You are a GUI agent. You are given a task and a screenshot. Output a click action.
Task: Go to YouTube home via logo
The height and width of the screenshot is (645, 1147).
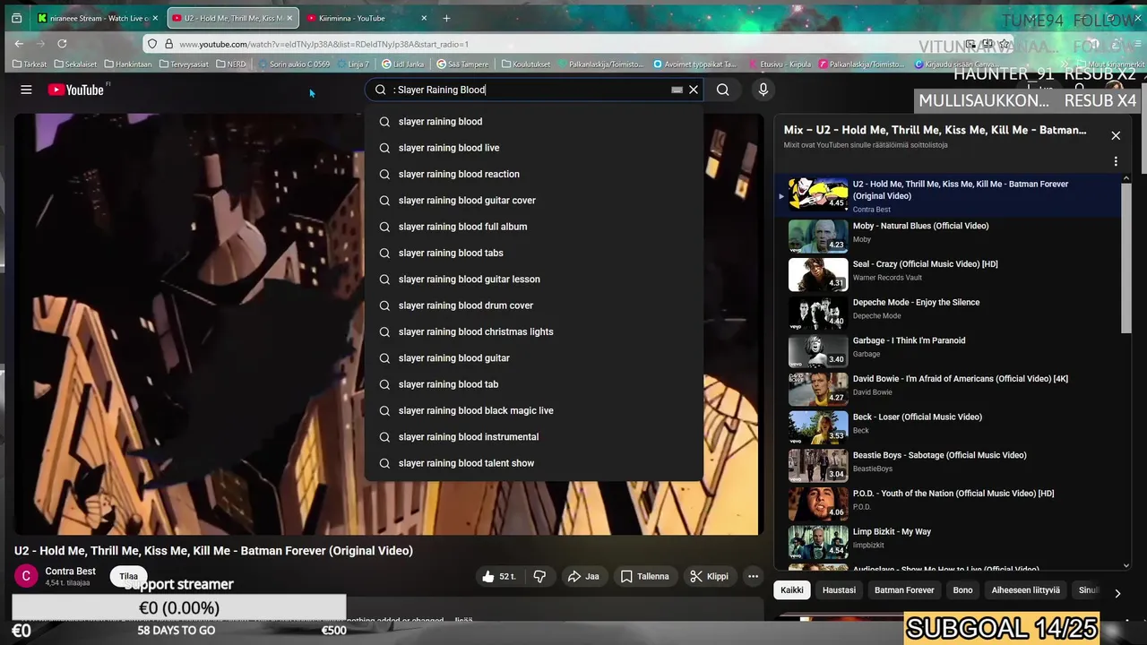76,90
